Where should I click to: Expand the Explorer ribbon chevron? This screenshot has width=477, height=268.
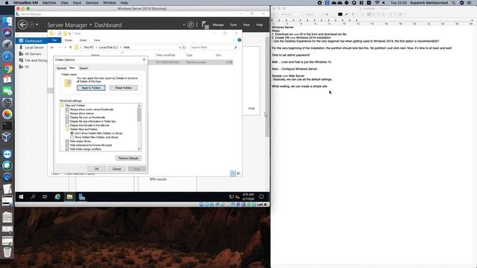click(x=233, y=40)
